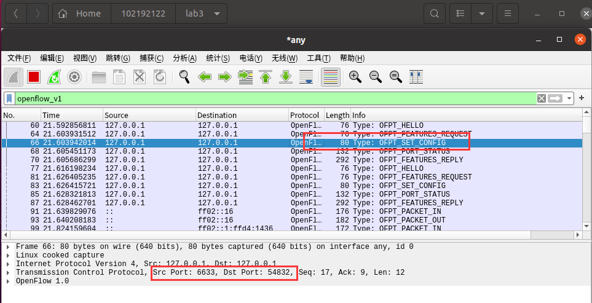The height and width of the screenshot is (303, 592).
Task: Open the 无线(W) menu
Action: click(x=284, y=58)
